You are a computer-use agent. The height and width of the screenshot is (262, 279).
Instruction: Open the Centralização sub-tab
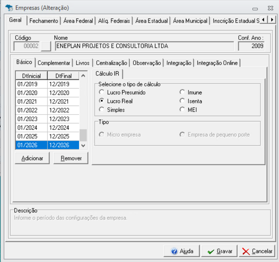112,63
